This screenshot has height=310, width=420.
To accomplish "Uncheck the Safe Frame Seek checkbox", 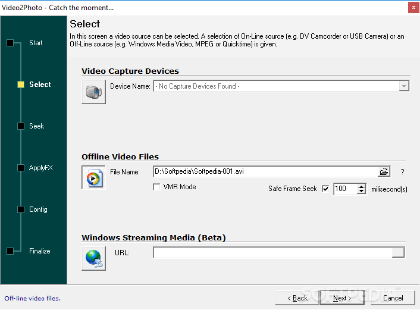I will coord(325,189).
